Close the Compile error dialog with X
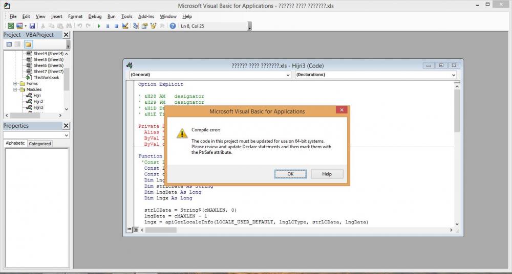The image size is (512, 274). tap(342, 110)
